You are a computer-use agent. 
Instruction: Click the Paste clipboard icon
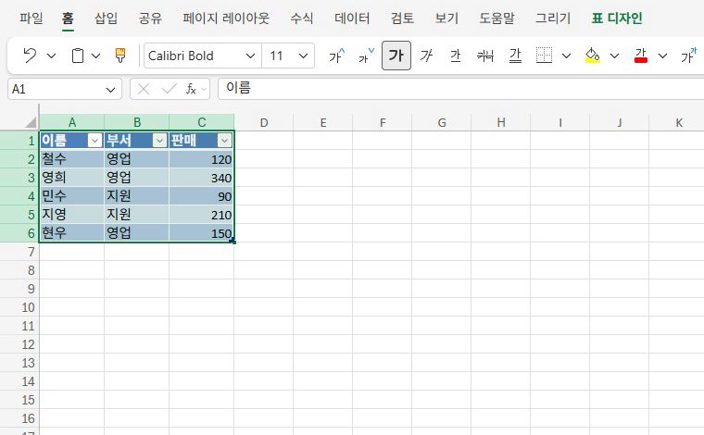point(78,56)
